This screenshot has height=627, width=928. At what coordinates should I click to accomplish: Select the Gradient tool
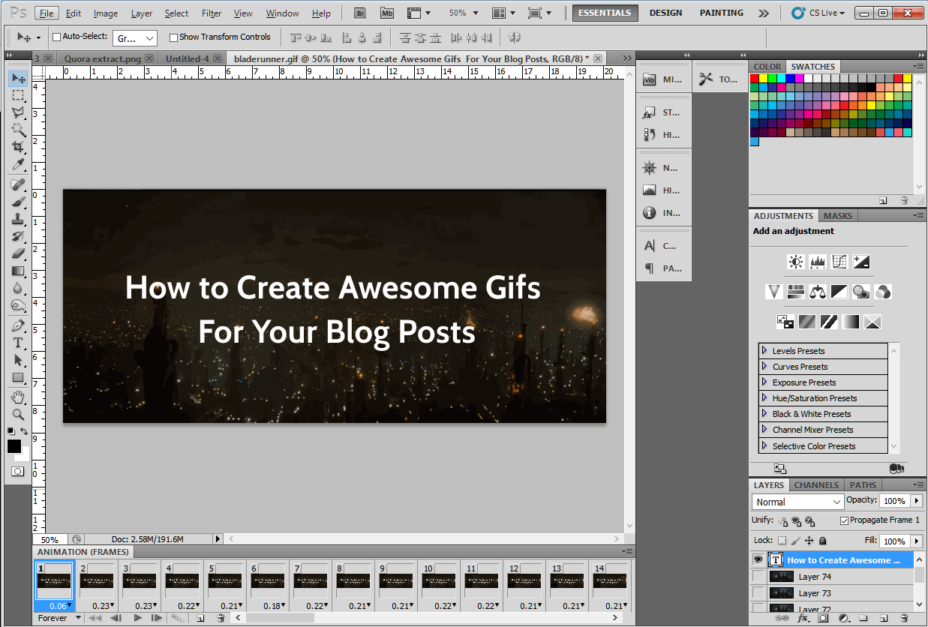(x=18, y=271)
